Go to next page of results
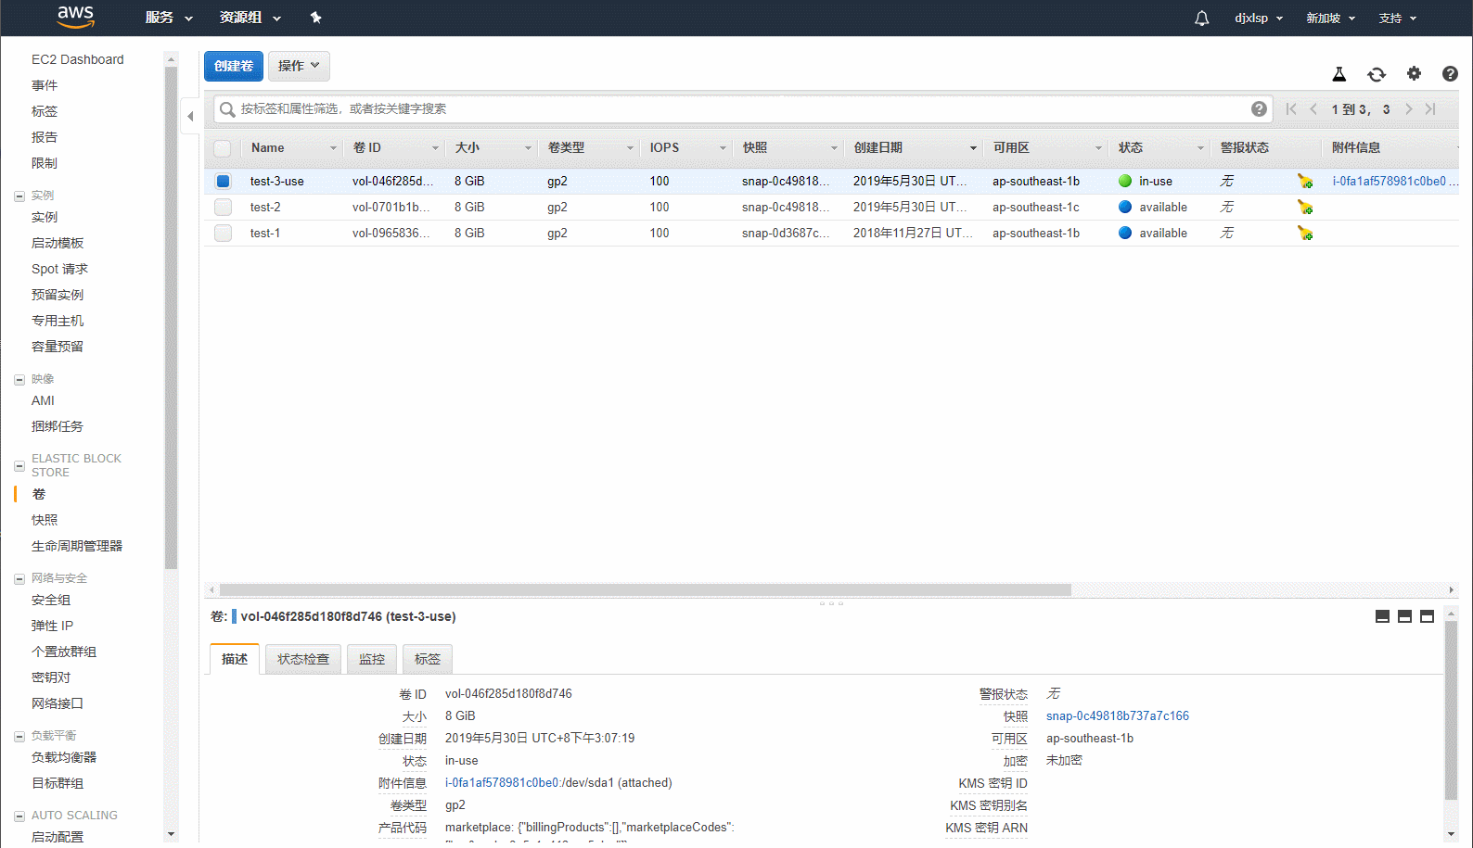 point(1408,108)
